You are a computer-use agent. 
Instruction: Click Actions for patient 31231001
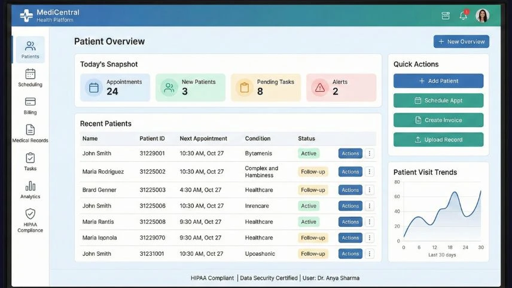351,254
